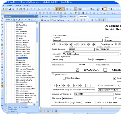Click the left align text icon
The width and height of the screenshot is (122, 115).
[40, 13]
